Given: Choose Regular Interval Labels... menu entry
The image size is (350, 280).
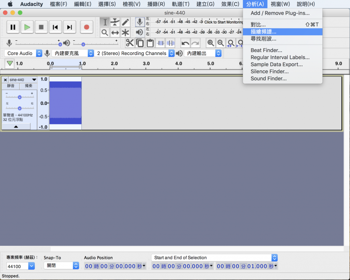Looking at the screenshot, I should [283, 57].
